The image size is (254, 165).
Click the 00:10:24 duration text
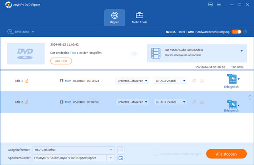point(93,81)
